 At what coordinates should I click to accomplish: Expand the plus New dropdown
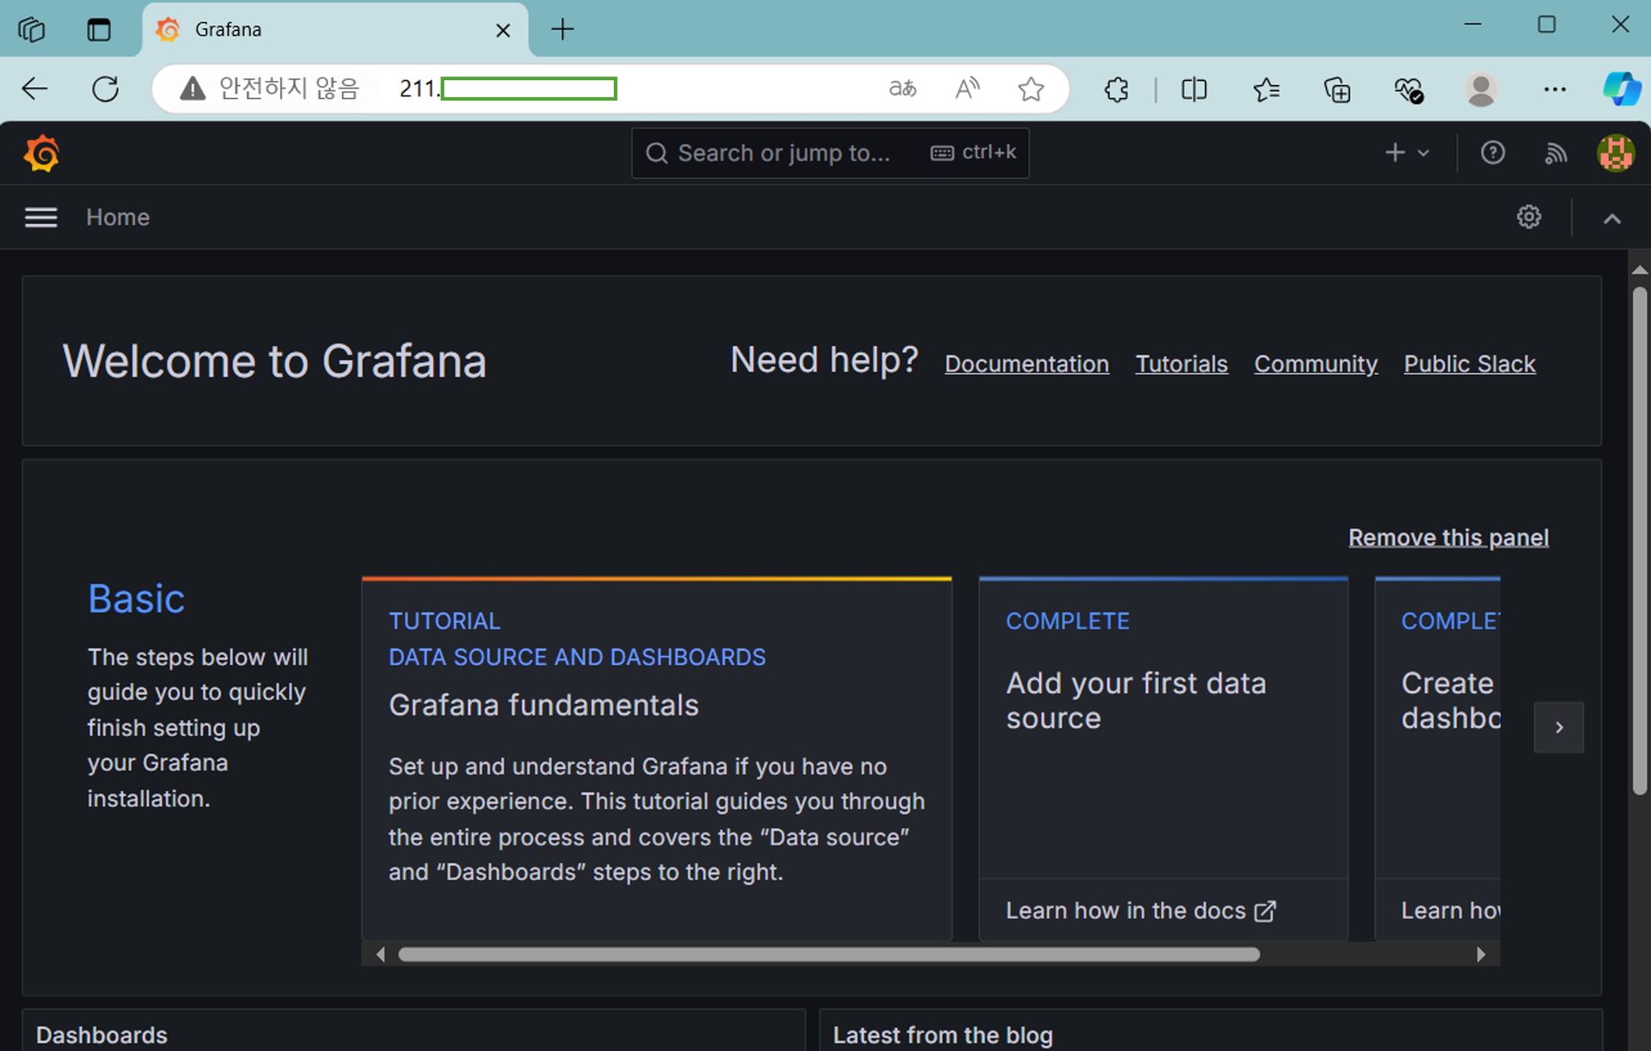coord(1406,153)
